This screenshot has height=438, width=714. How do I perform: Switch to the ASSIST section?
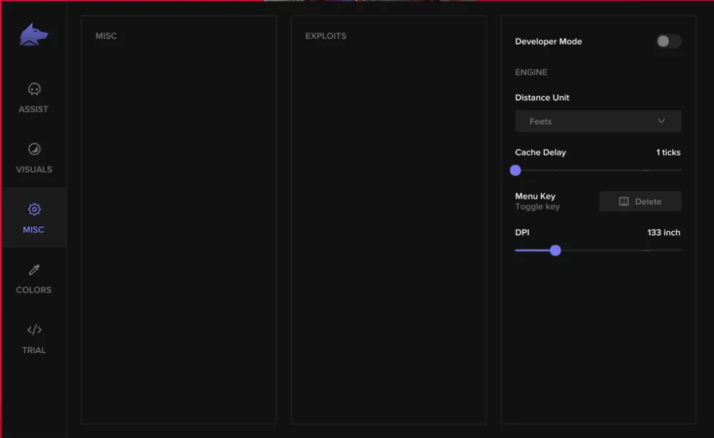pyautogui.click(x=33, y=98)
